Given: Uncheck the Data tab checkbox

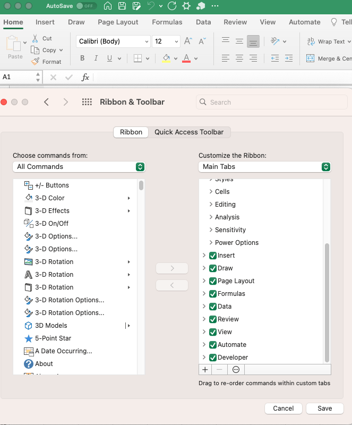Looking at the screenshot, I should 213,307.
